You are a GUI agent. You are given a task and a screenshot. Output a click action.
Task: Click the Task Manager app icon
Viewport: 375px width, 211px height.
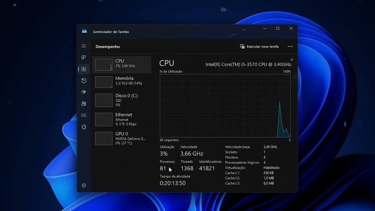pyautogui.click(x=84, y=31)
